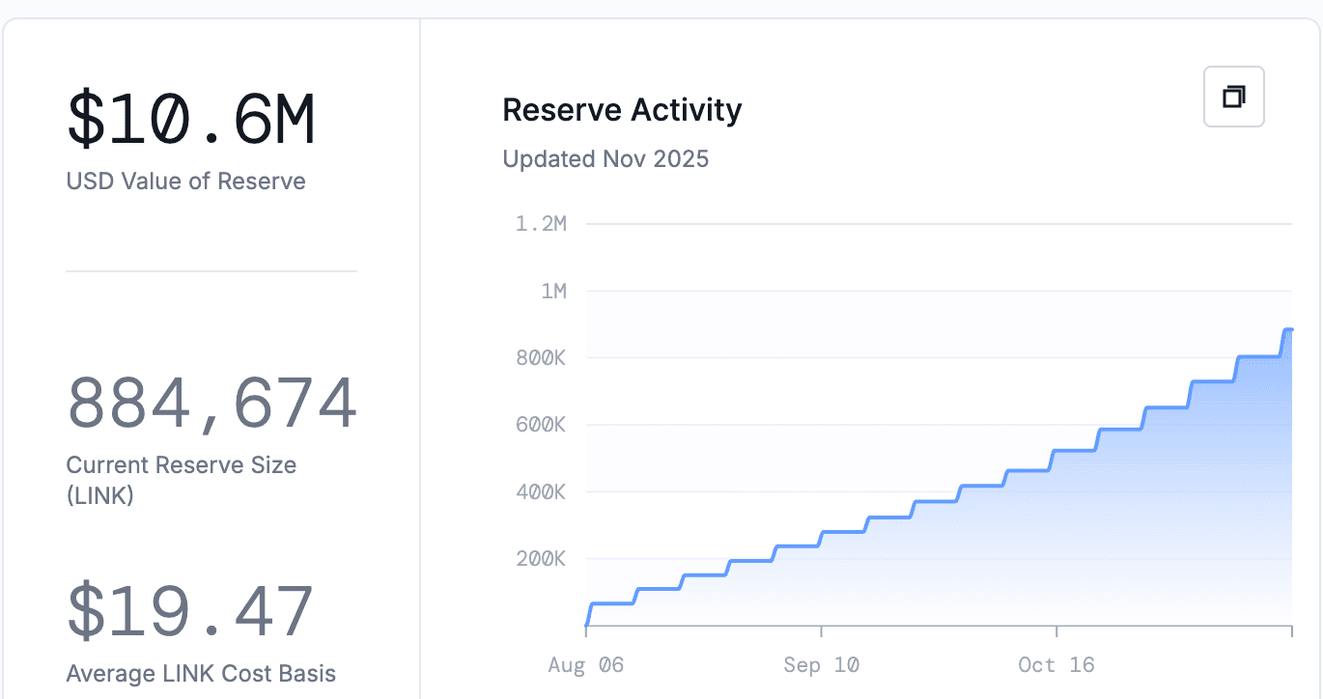Click the 1.2M y-axis label
Viewport: 1323px width, 699px height.
click(541, 223)
